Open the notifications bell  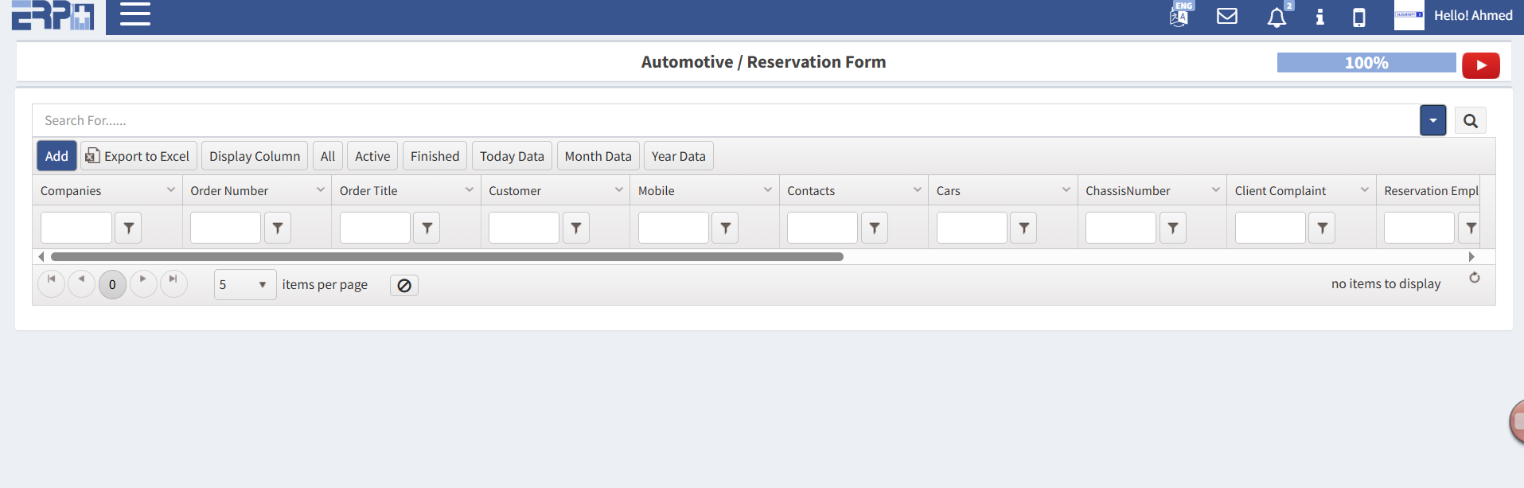(1276, 18)
